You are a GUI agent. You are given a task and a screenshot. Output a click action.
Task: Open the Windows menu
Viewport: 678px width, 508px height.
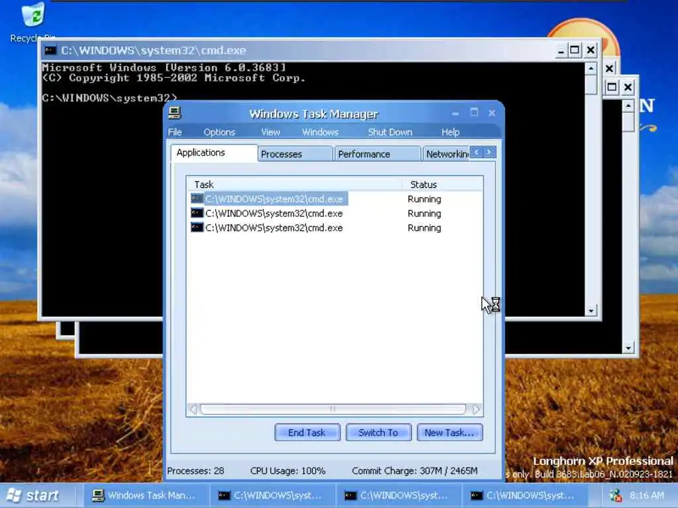(x=320, y=132)
